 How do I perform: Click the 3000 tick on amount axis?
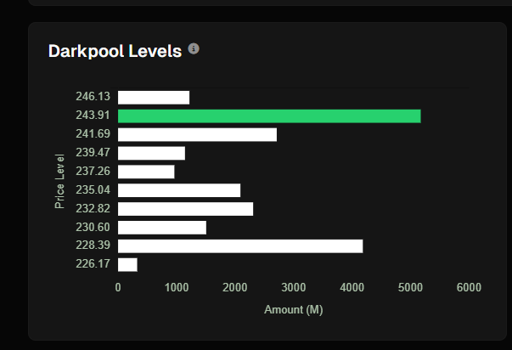(x=294, y=287)
